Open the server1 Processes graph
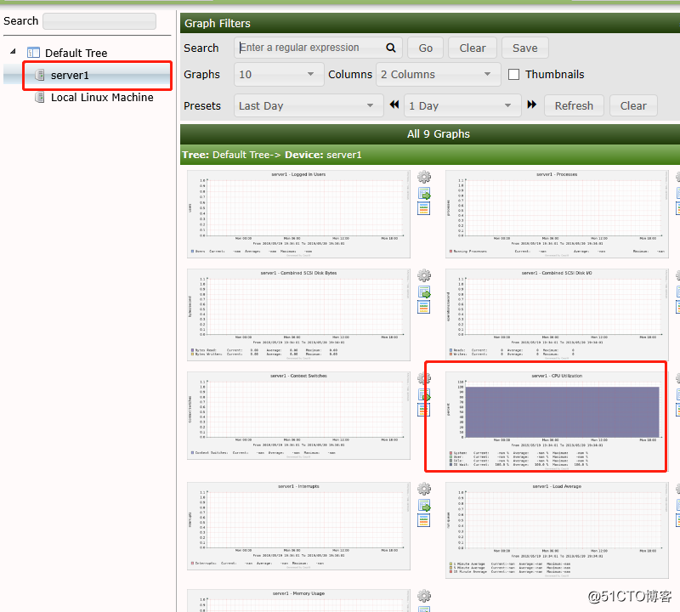Image resolution: width=680 pixels, height=612 pixels. coord(557,214)
